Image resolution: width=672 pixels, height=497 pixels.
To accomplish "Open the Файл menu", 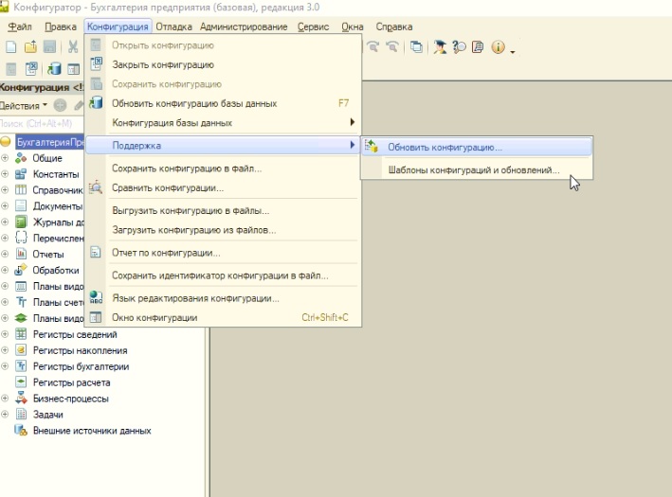I will (x=20, y=27).
